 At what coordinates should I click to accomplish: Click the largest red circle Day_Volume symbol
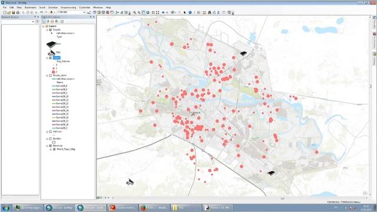click(54, 72)
